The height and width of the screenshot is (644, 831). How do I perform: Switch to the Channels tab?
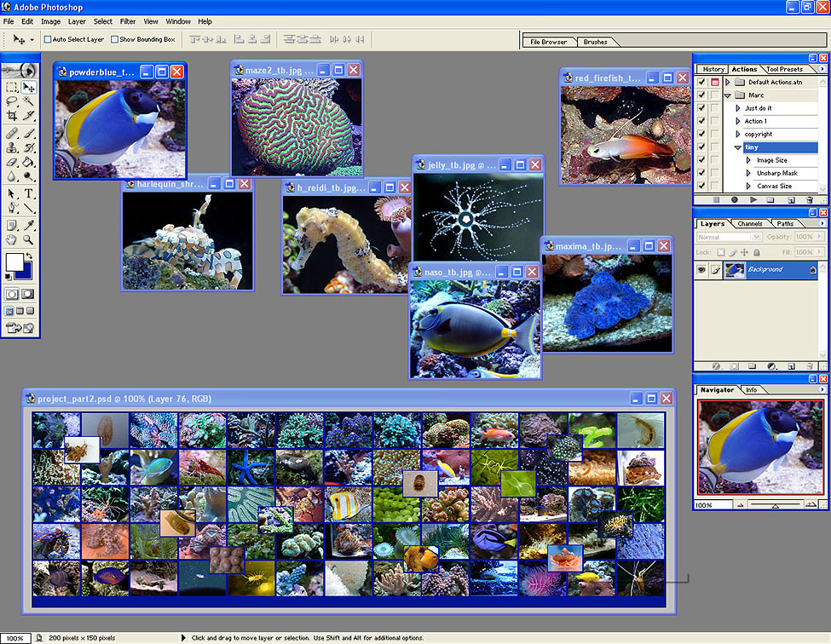point(750,224)
